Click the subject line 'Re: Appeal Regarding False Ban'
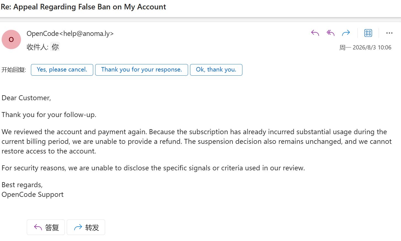The width and height of the screenshot is (401, 241). (83, 7)
